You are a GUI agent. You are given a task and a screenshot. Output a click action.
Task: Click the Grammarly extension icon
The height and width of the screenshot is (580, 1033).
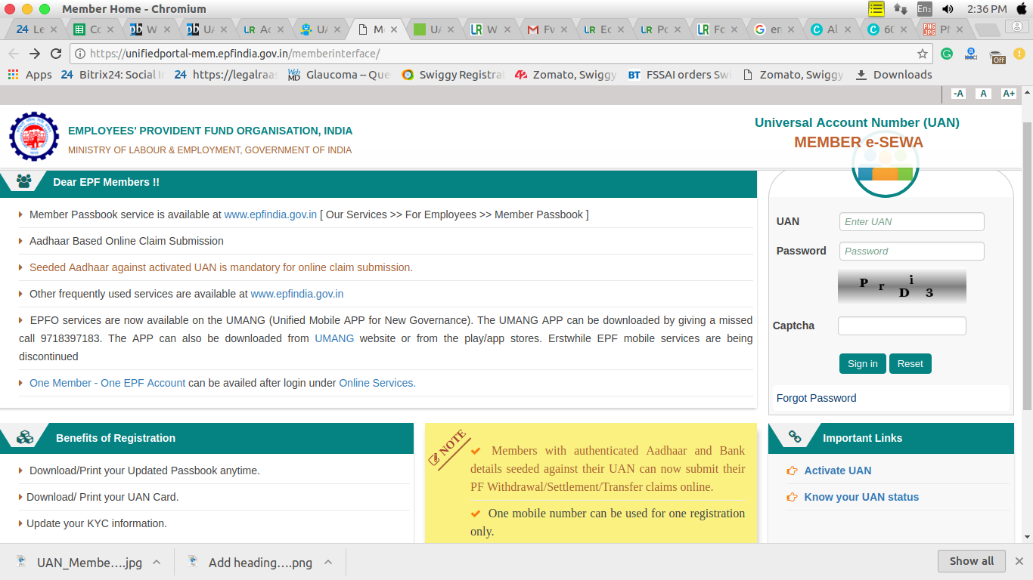click(947, 54)
